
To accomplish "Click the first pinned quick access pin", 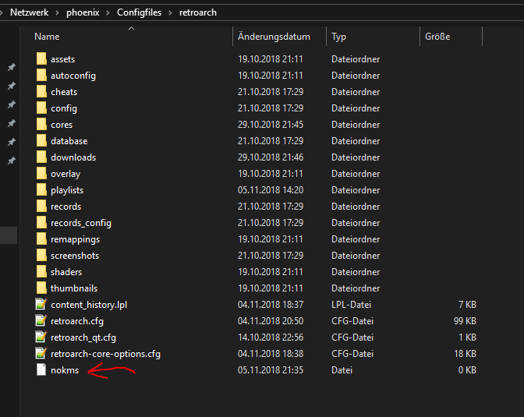I will tap(11, 67).
